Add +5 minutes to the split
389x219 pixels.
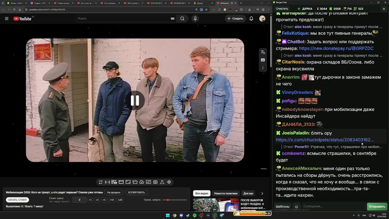pos(104,200)
